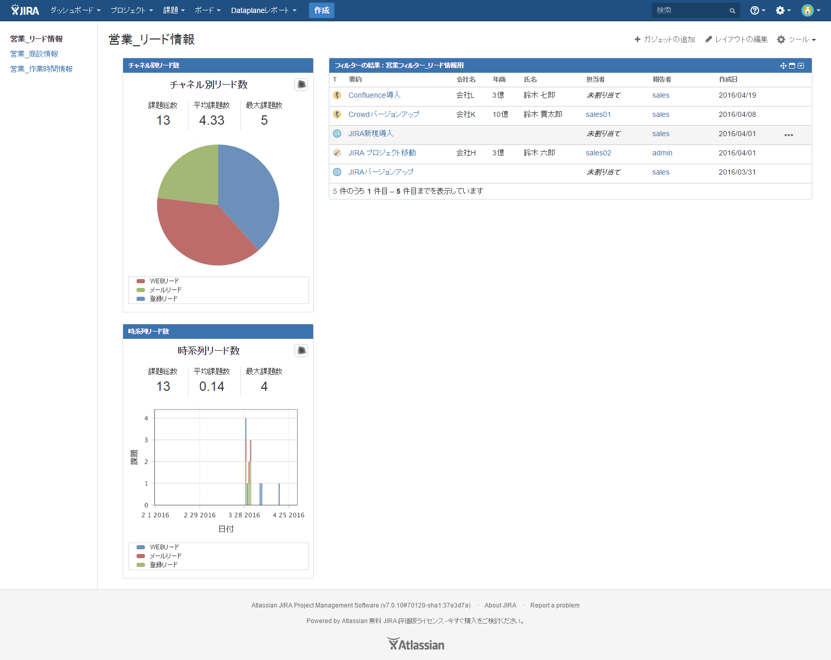Sort by 会社名 column header
The image size is (831, 660).
tap(466, 80)
